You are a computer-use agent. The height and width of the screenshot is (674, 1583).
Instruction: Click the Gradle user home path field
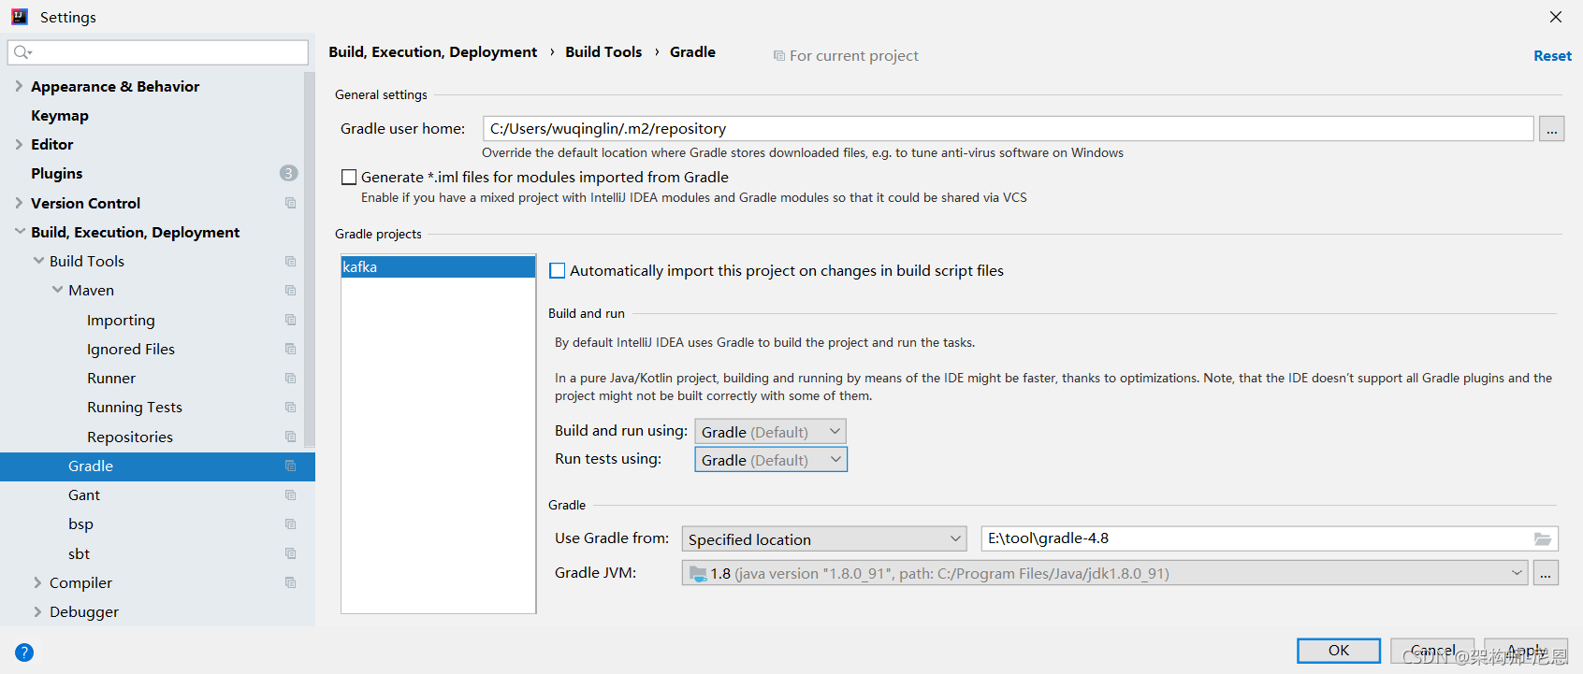coord(1009,128)
